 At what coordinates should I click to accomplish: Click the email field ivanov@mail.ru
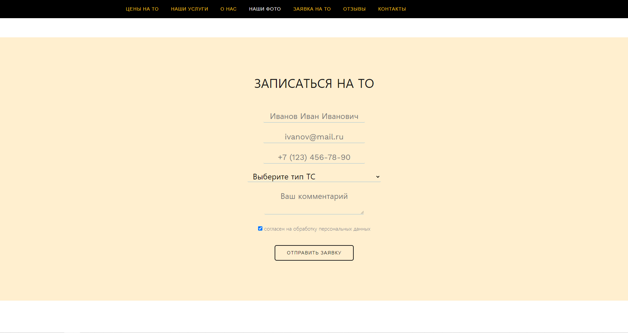(314, 137)
